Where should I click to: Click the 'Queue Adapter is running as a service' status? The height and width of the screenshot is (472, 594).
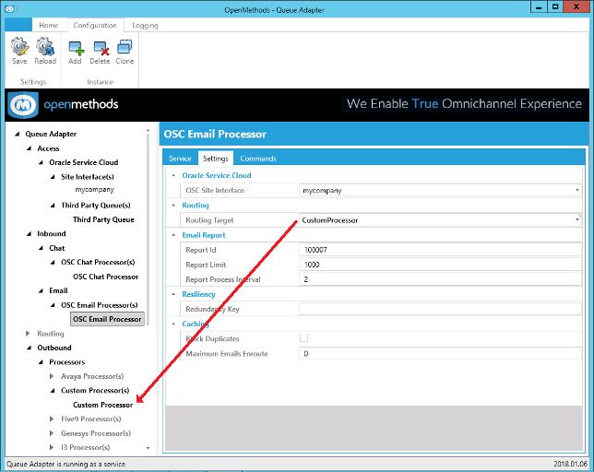tap(65, 464)
